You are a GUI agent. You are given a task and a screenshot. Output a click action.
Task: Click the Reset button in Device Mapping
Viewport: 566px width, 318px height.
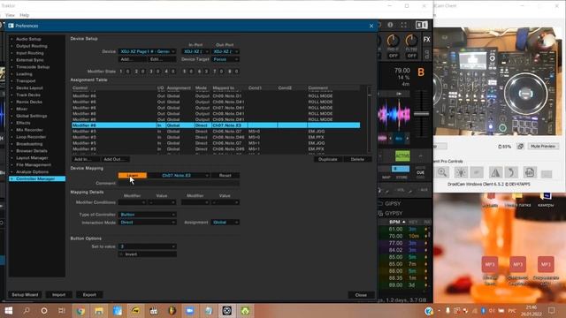tap(225, 175)
